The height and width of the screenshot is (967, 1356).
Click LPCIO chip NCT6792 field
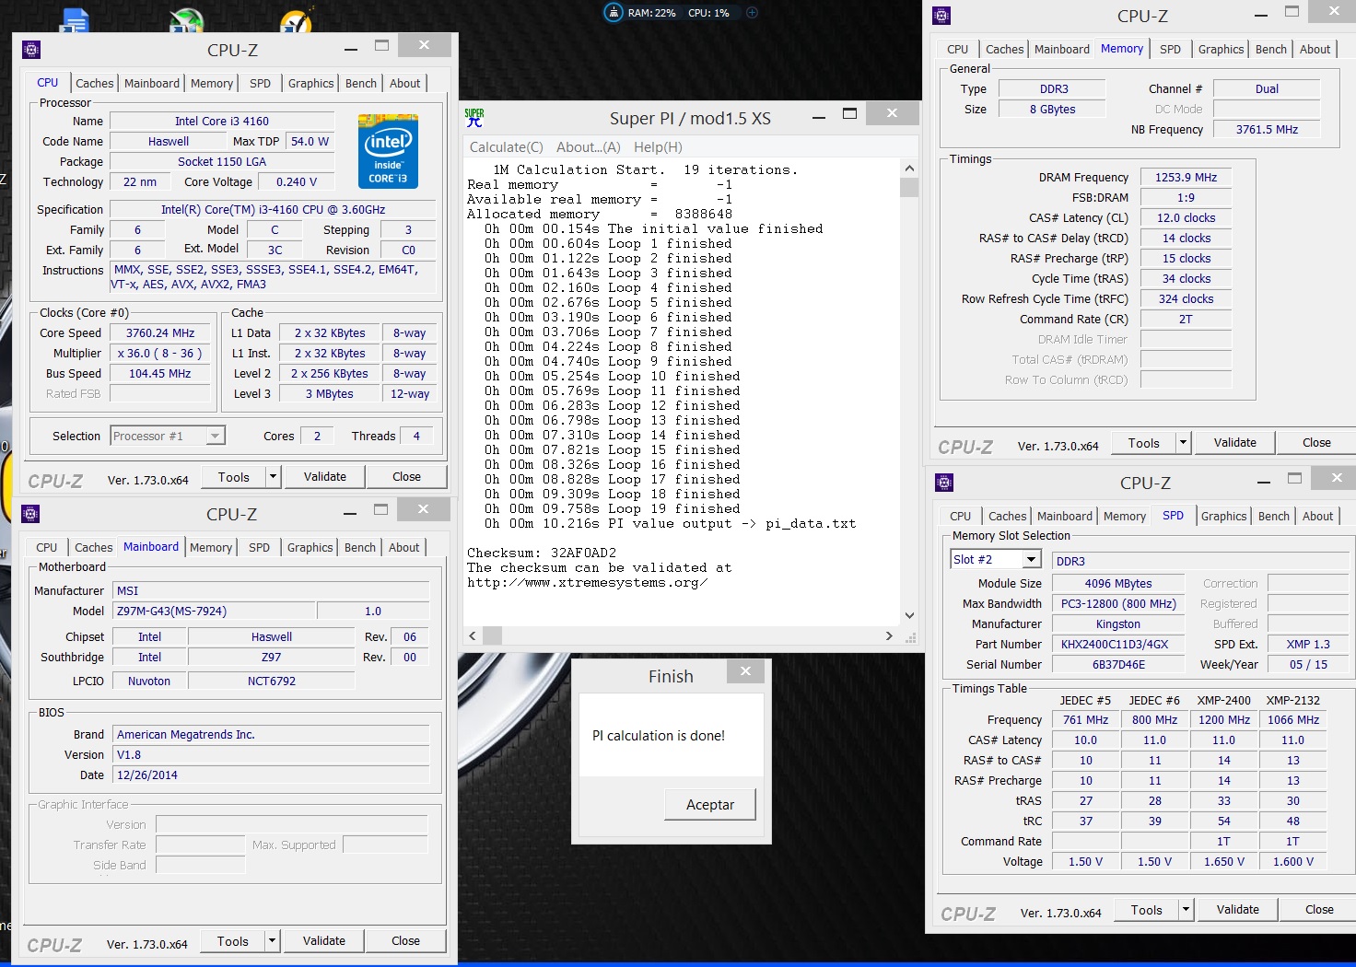coord(271,682)
